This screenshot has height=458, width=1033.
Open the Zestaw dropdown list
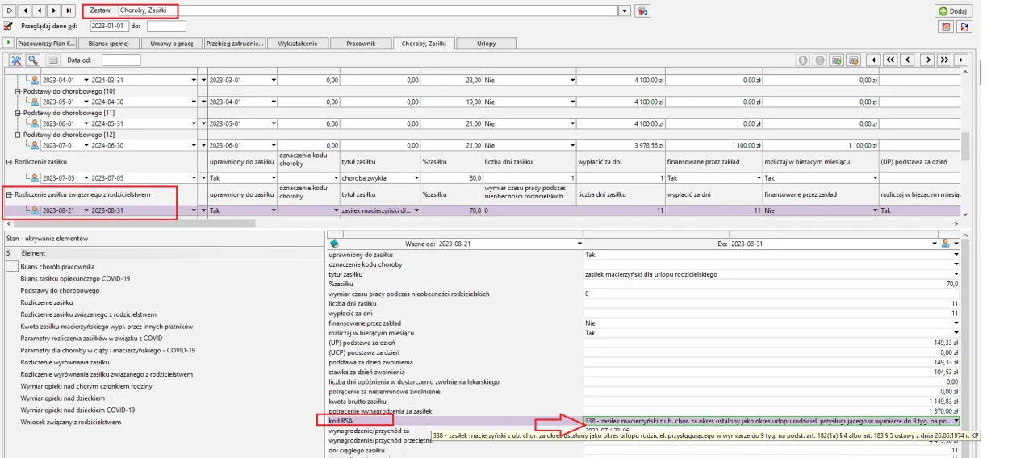point(624,10)
